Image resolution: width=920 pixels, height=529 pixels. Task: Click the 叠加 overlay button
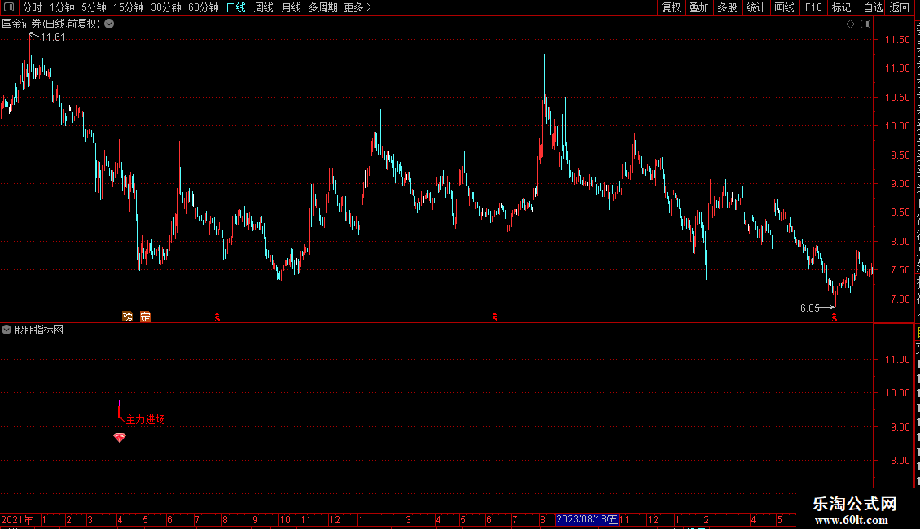(x=699, y=7)
